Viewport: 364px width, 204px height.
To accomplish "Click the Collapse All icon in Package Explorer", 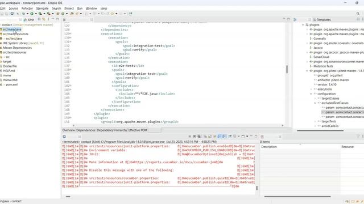I will pyautogui.click(x=39, y=19).
